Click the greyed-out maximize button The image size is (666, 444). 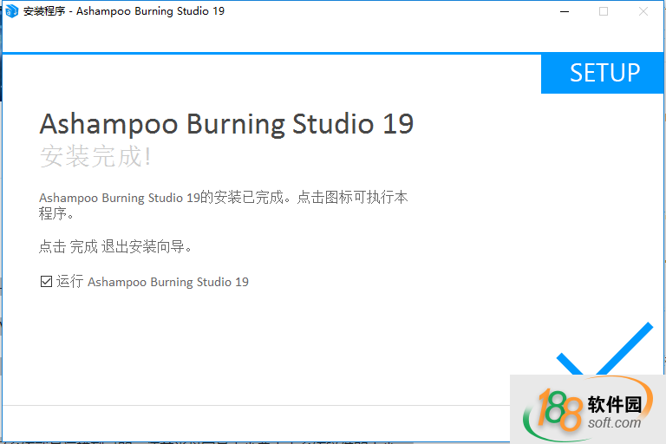click(x=604, y=11)
